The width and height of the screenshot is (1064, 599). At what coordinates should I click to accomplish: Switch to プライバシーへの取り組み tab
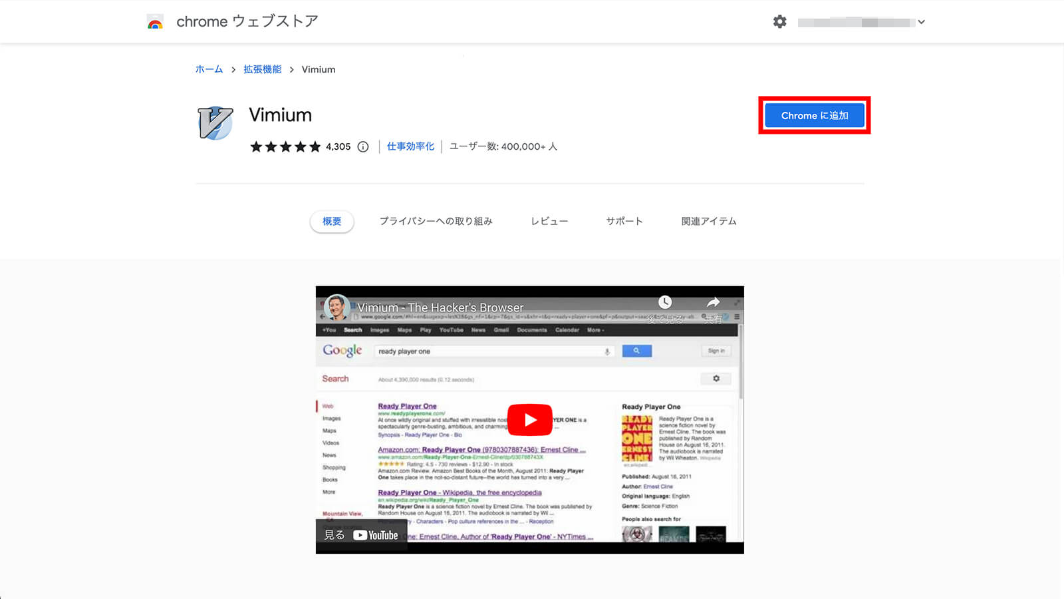click(436, 221)
